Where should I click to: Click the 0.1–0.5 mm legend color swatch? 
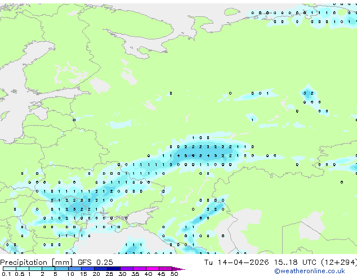tap(10, 269)
